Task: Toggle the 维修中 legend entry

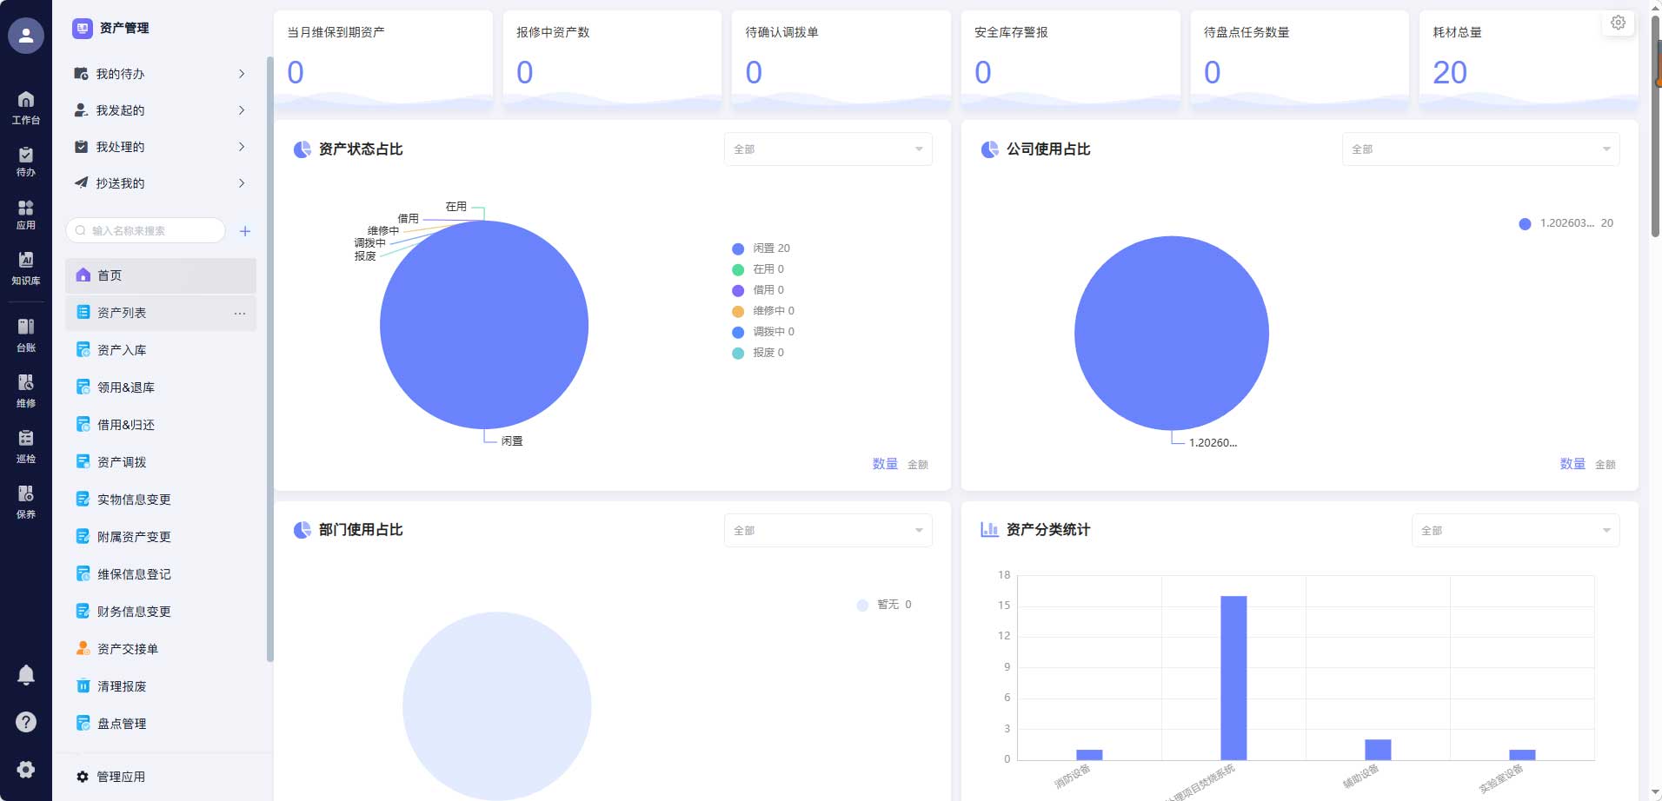Action: pyautogui.click(x=764, y=311)
